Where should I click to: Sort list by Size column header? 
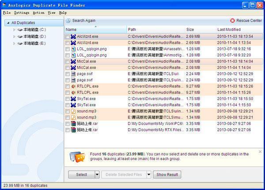(x=201, y=30)
